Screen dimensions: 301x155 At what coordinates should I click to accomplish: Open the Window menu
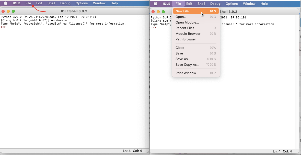click(x=99, y=3)
